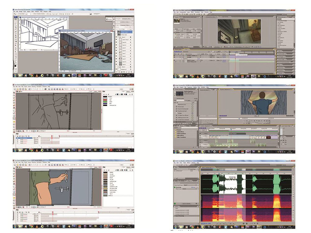Collapse the Group 2 layer group in Photoshop
The width and height of the screenshot is (311, 233).
118,37
